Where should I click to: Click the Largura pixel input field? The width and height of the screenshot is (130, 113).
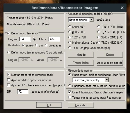click(25, 39)
